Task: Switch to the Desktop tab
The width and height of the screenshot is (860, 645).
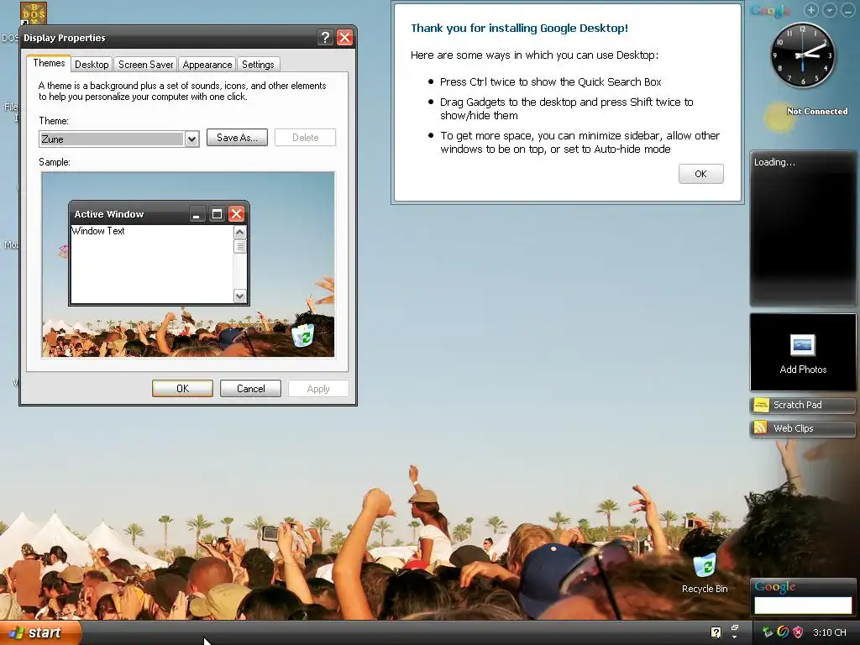Action: (92, 65)
